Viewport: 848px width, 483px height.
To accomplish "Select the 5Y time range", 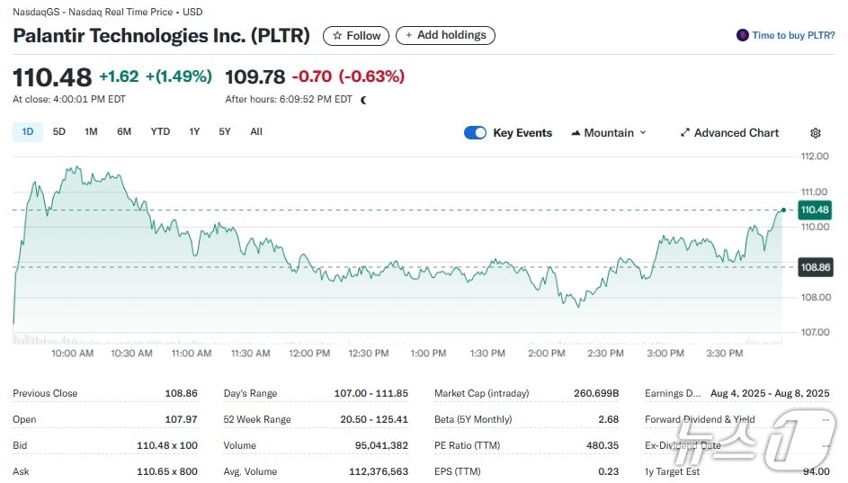I will point(225,132).
